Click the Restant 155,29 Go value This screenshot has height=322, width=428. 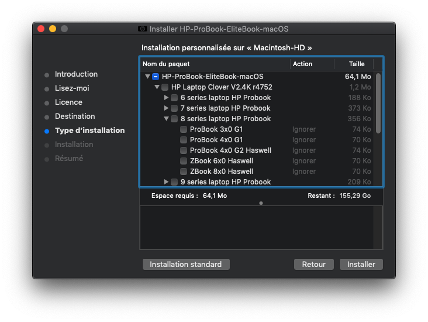355,196
